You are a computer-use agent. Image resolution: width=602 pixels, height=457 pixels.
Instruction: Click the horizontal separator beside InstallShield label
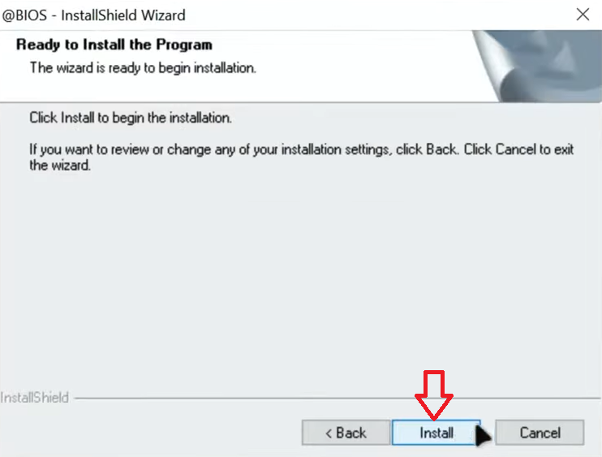point(338,399)
